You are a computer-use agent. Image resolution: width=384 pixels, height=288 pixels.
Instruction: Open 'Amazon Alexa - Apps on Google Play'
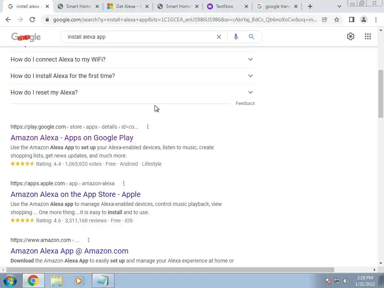[72, 138]
